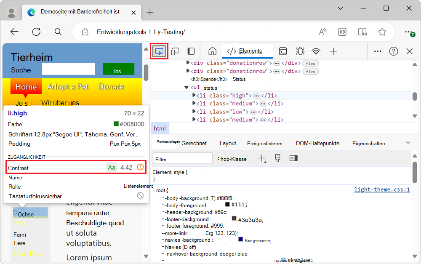Add a new style rule

click(x=262, y=158)
